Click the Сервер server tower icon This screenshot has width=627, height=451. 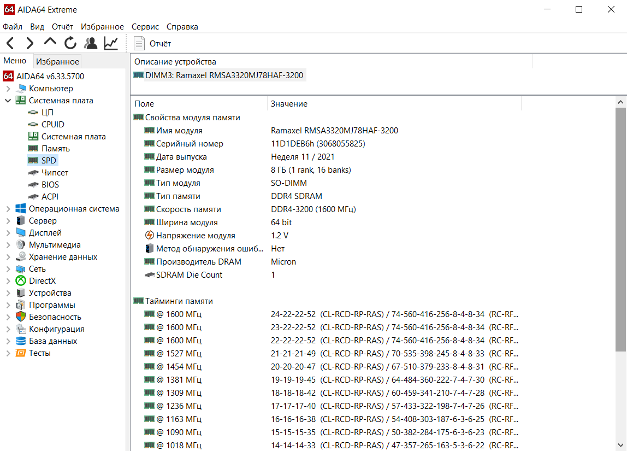[x=21, y=220]
